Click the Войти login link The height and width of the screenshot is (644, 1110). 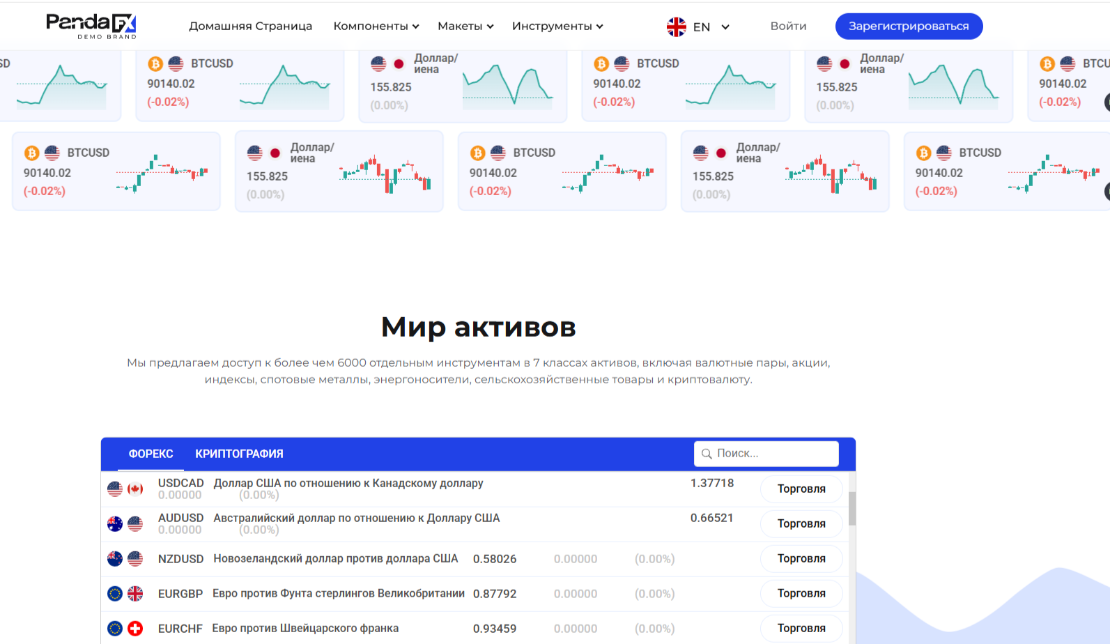788,26
